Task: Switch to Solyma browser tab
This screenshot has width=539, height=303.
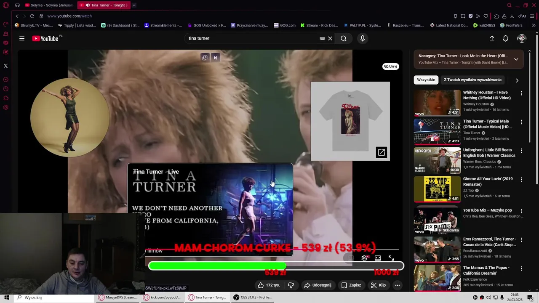Action: 49,5
